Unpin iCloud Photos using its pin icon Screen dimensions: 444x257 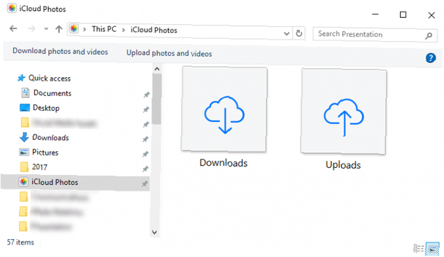tap(145, 184)
